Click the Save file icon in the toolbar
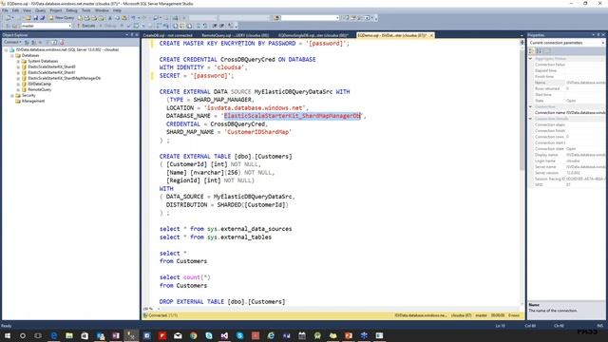The image size is (608, 342). pyautogui.click(x=35, y=18)
